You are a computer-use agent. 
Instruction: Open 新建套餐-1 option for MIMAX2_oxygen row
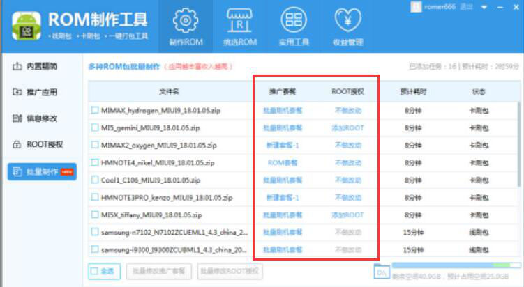[283, 145]
